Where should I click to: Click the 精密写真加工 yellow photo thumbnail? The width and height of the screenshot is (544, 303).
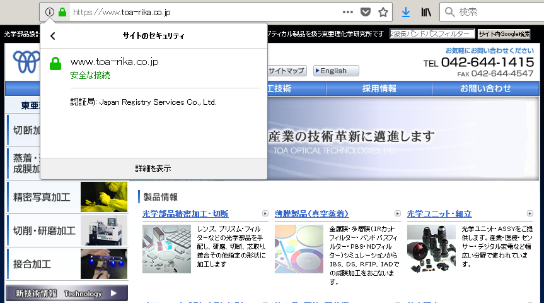[x=104, y=197]
